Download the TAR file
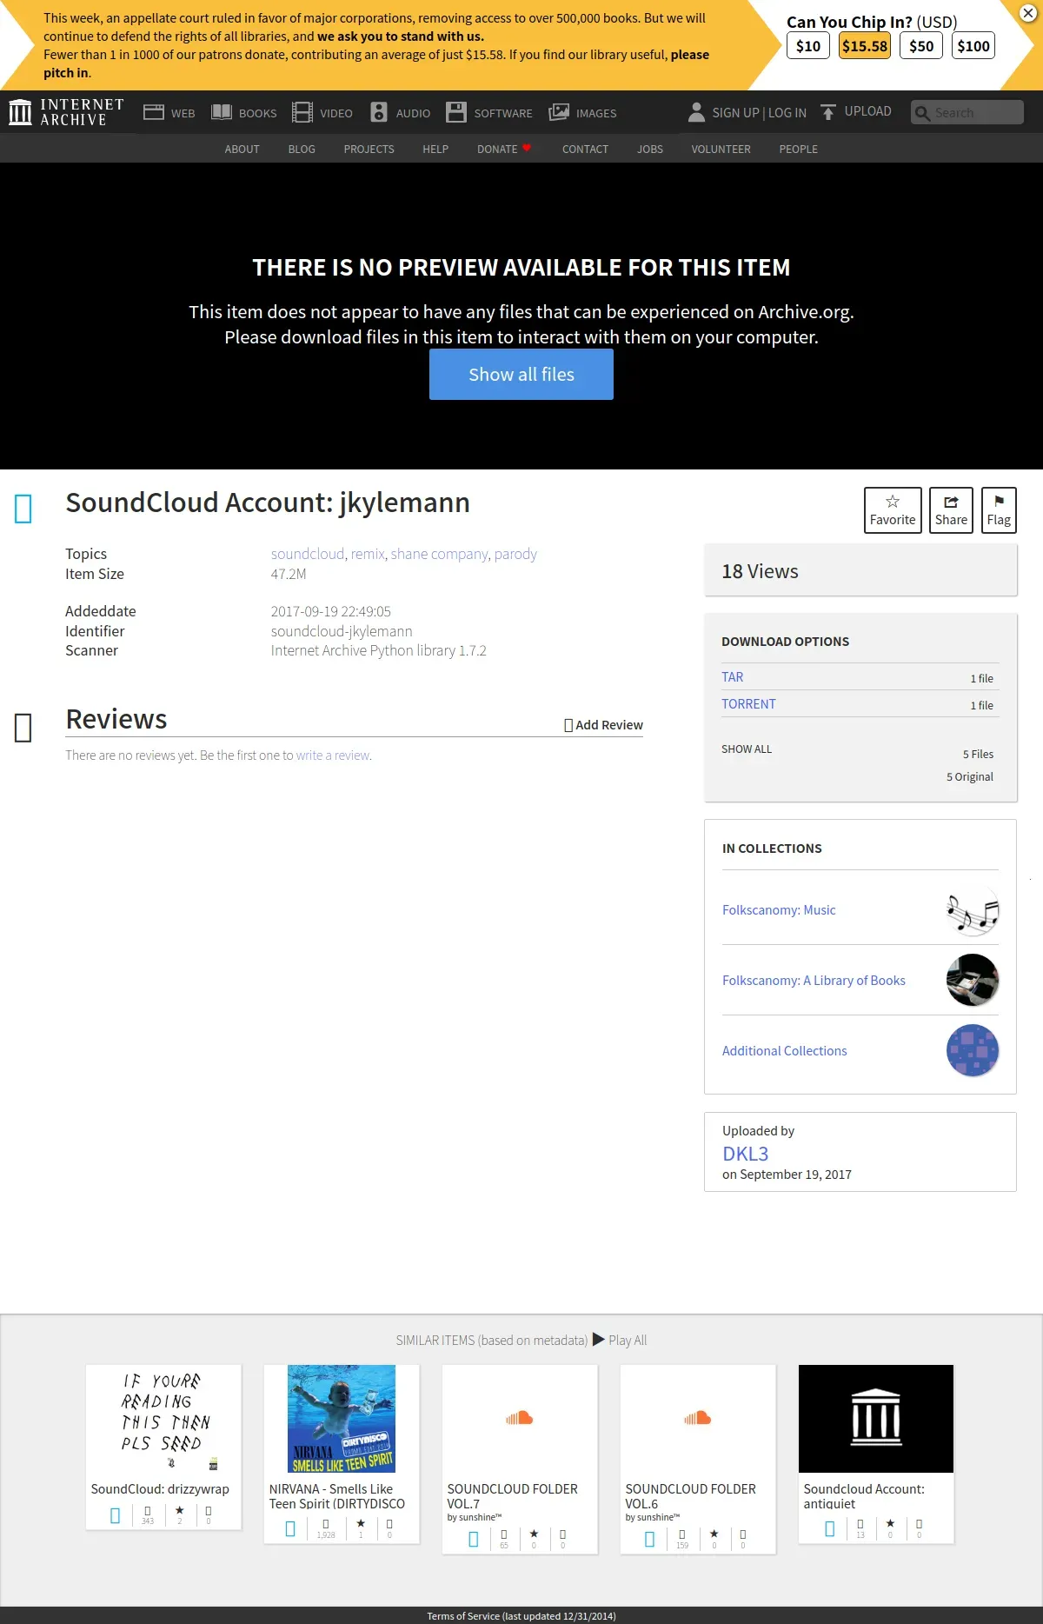Viewport: 1043px width, 1624px height. click(732, 677)
